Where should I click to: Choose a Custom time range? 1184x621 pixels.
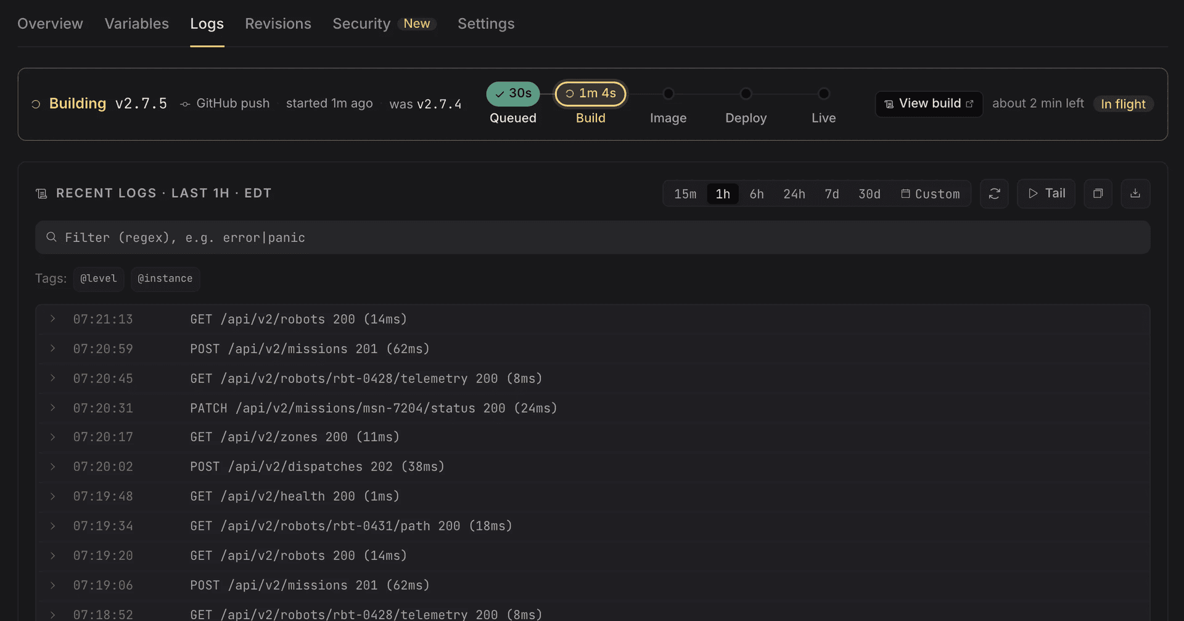(x=931, y=194)
